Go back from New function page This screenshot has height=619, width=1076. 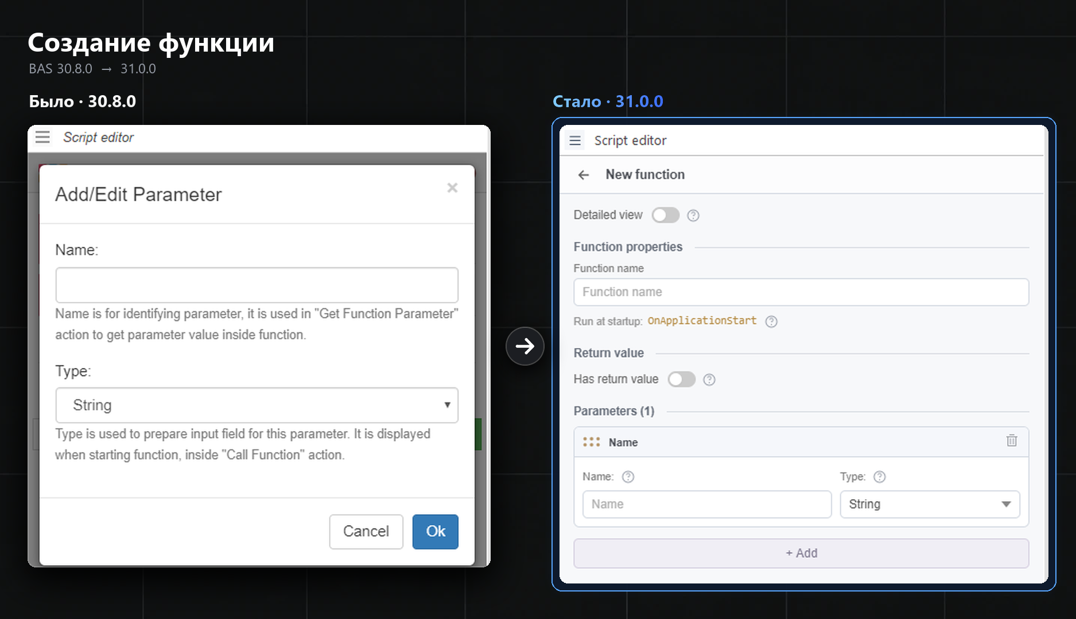pos(584,175)
